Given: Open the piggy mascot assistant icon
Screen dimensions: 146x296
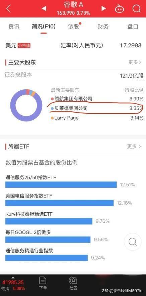Looking at the screenshot, I should click(x=120, y=8).
